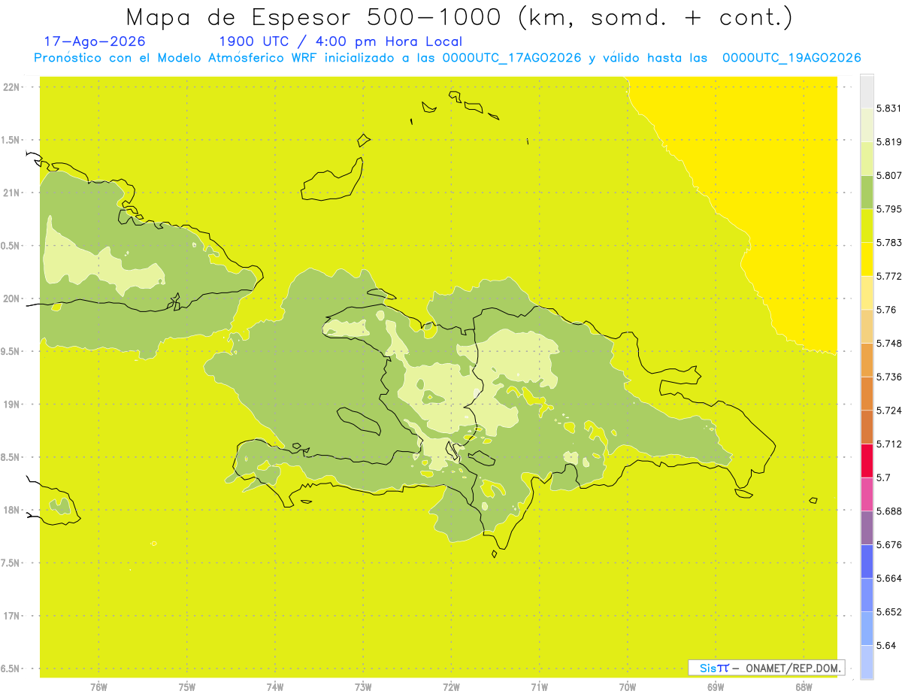Pick the bright yellow legend band between 5.772 and 5.783
Viewport: 902px width, 697px height.
coord(867,259)
